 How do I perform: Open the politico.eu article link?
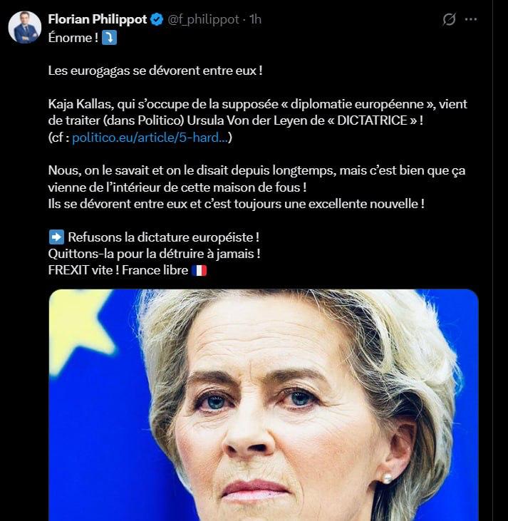[x=152, y=138]
